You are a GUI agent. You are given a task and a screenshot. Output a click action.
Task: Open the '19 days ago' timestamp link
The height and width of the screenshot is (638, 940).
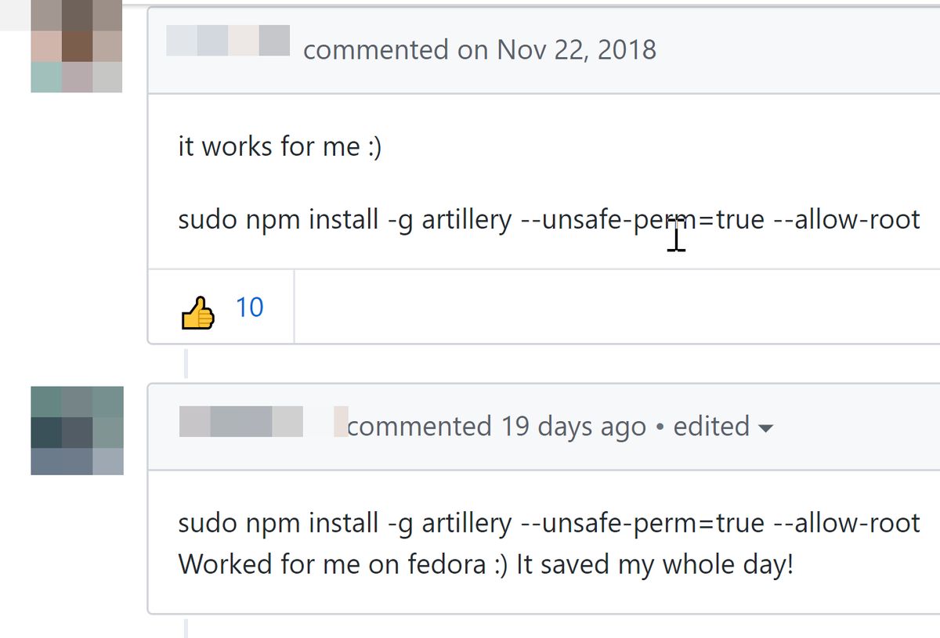click(574, 427)
